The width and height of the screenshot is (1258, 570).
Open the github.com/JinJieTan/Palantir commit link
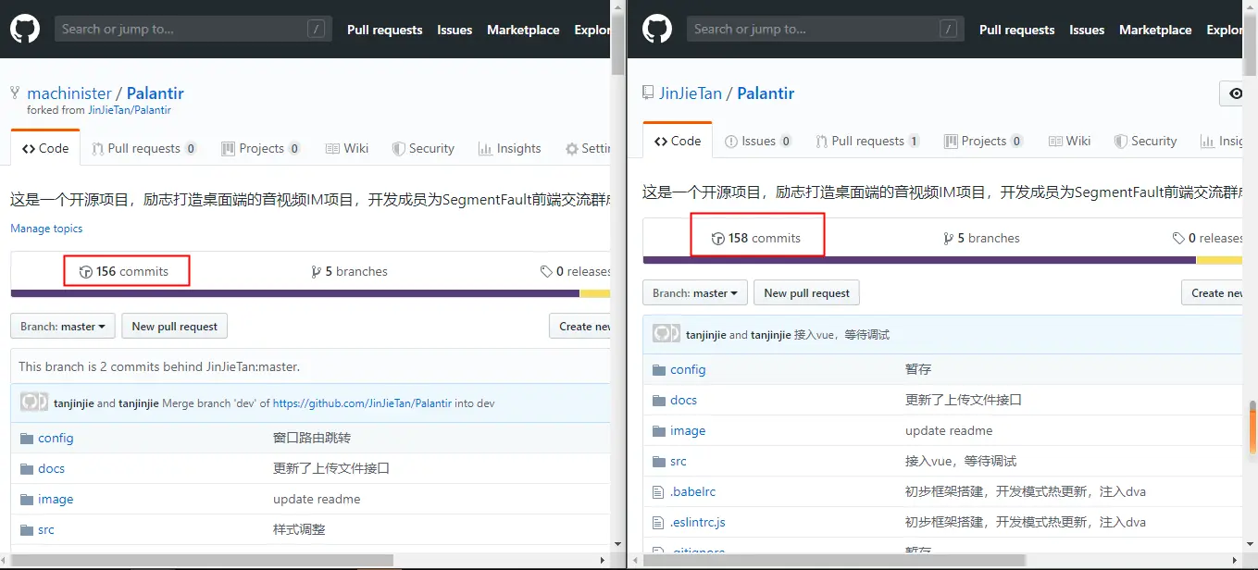click(362, 403)
